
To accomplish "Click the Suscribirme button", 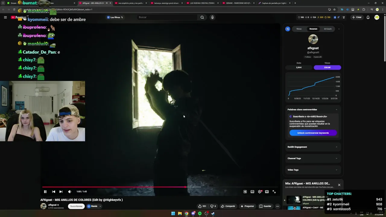I will coord(76,206).
